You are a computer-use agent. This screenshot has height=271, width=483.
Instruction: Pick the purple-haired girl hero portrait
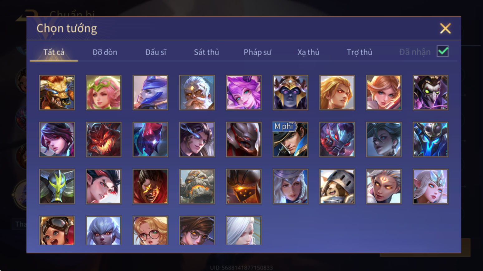pyautogui.click(x=244, y=92)
